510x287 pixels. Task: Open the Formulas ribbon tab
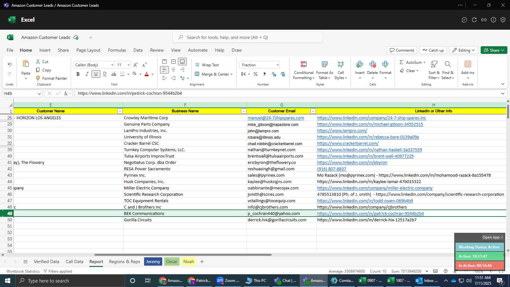117,50
